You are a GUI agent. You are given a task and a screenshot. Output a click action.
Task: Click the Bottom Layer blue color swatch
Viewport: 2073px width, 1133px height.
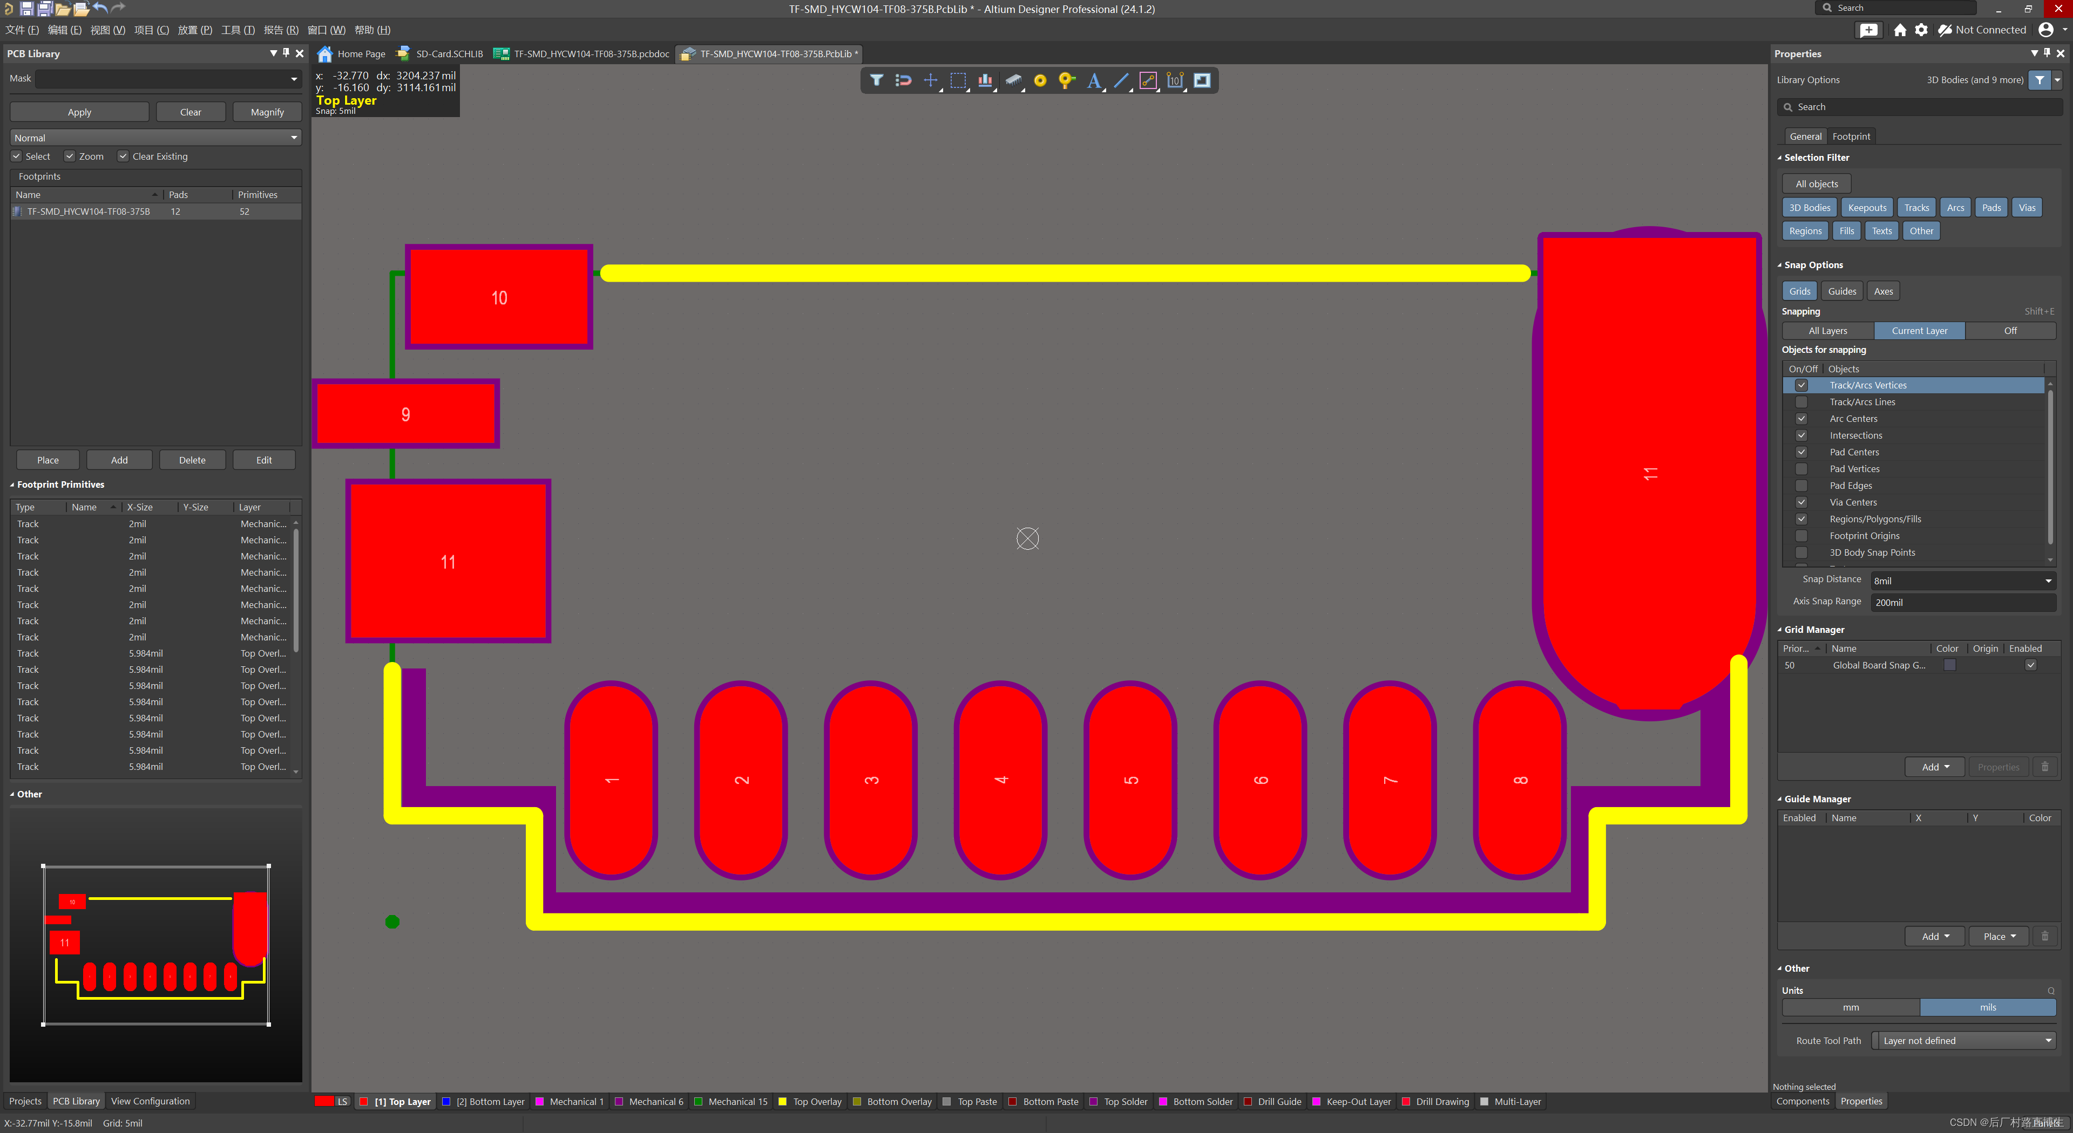446,1102
